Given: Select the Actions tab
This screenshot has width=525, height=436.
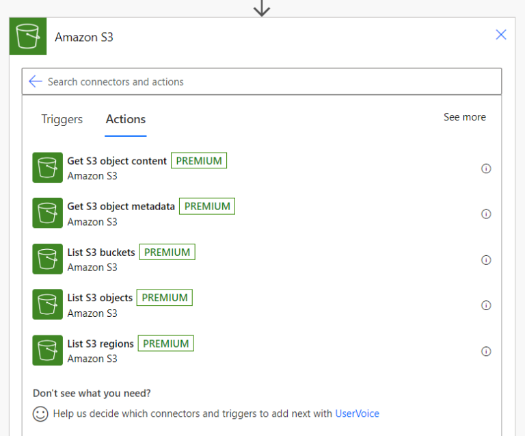Looking at the screenshot, I should [126, 119].
